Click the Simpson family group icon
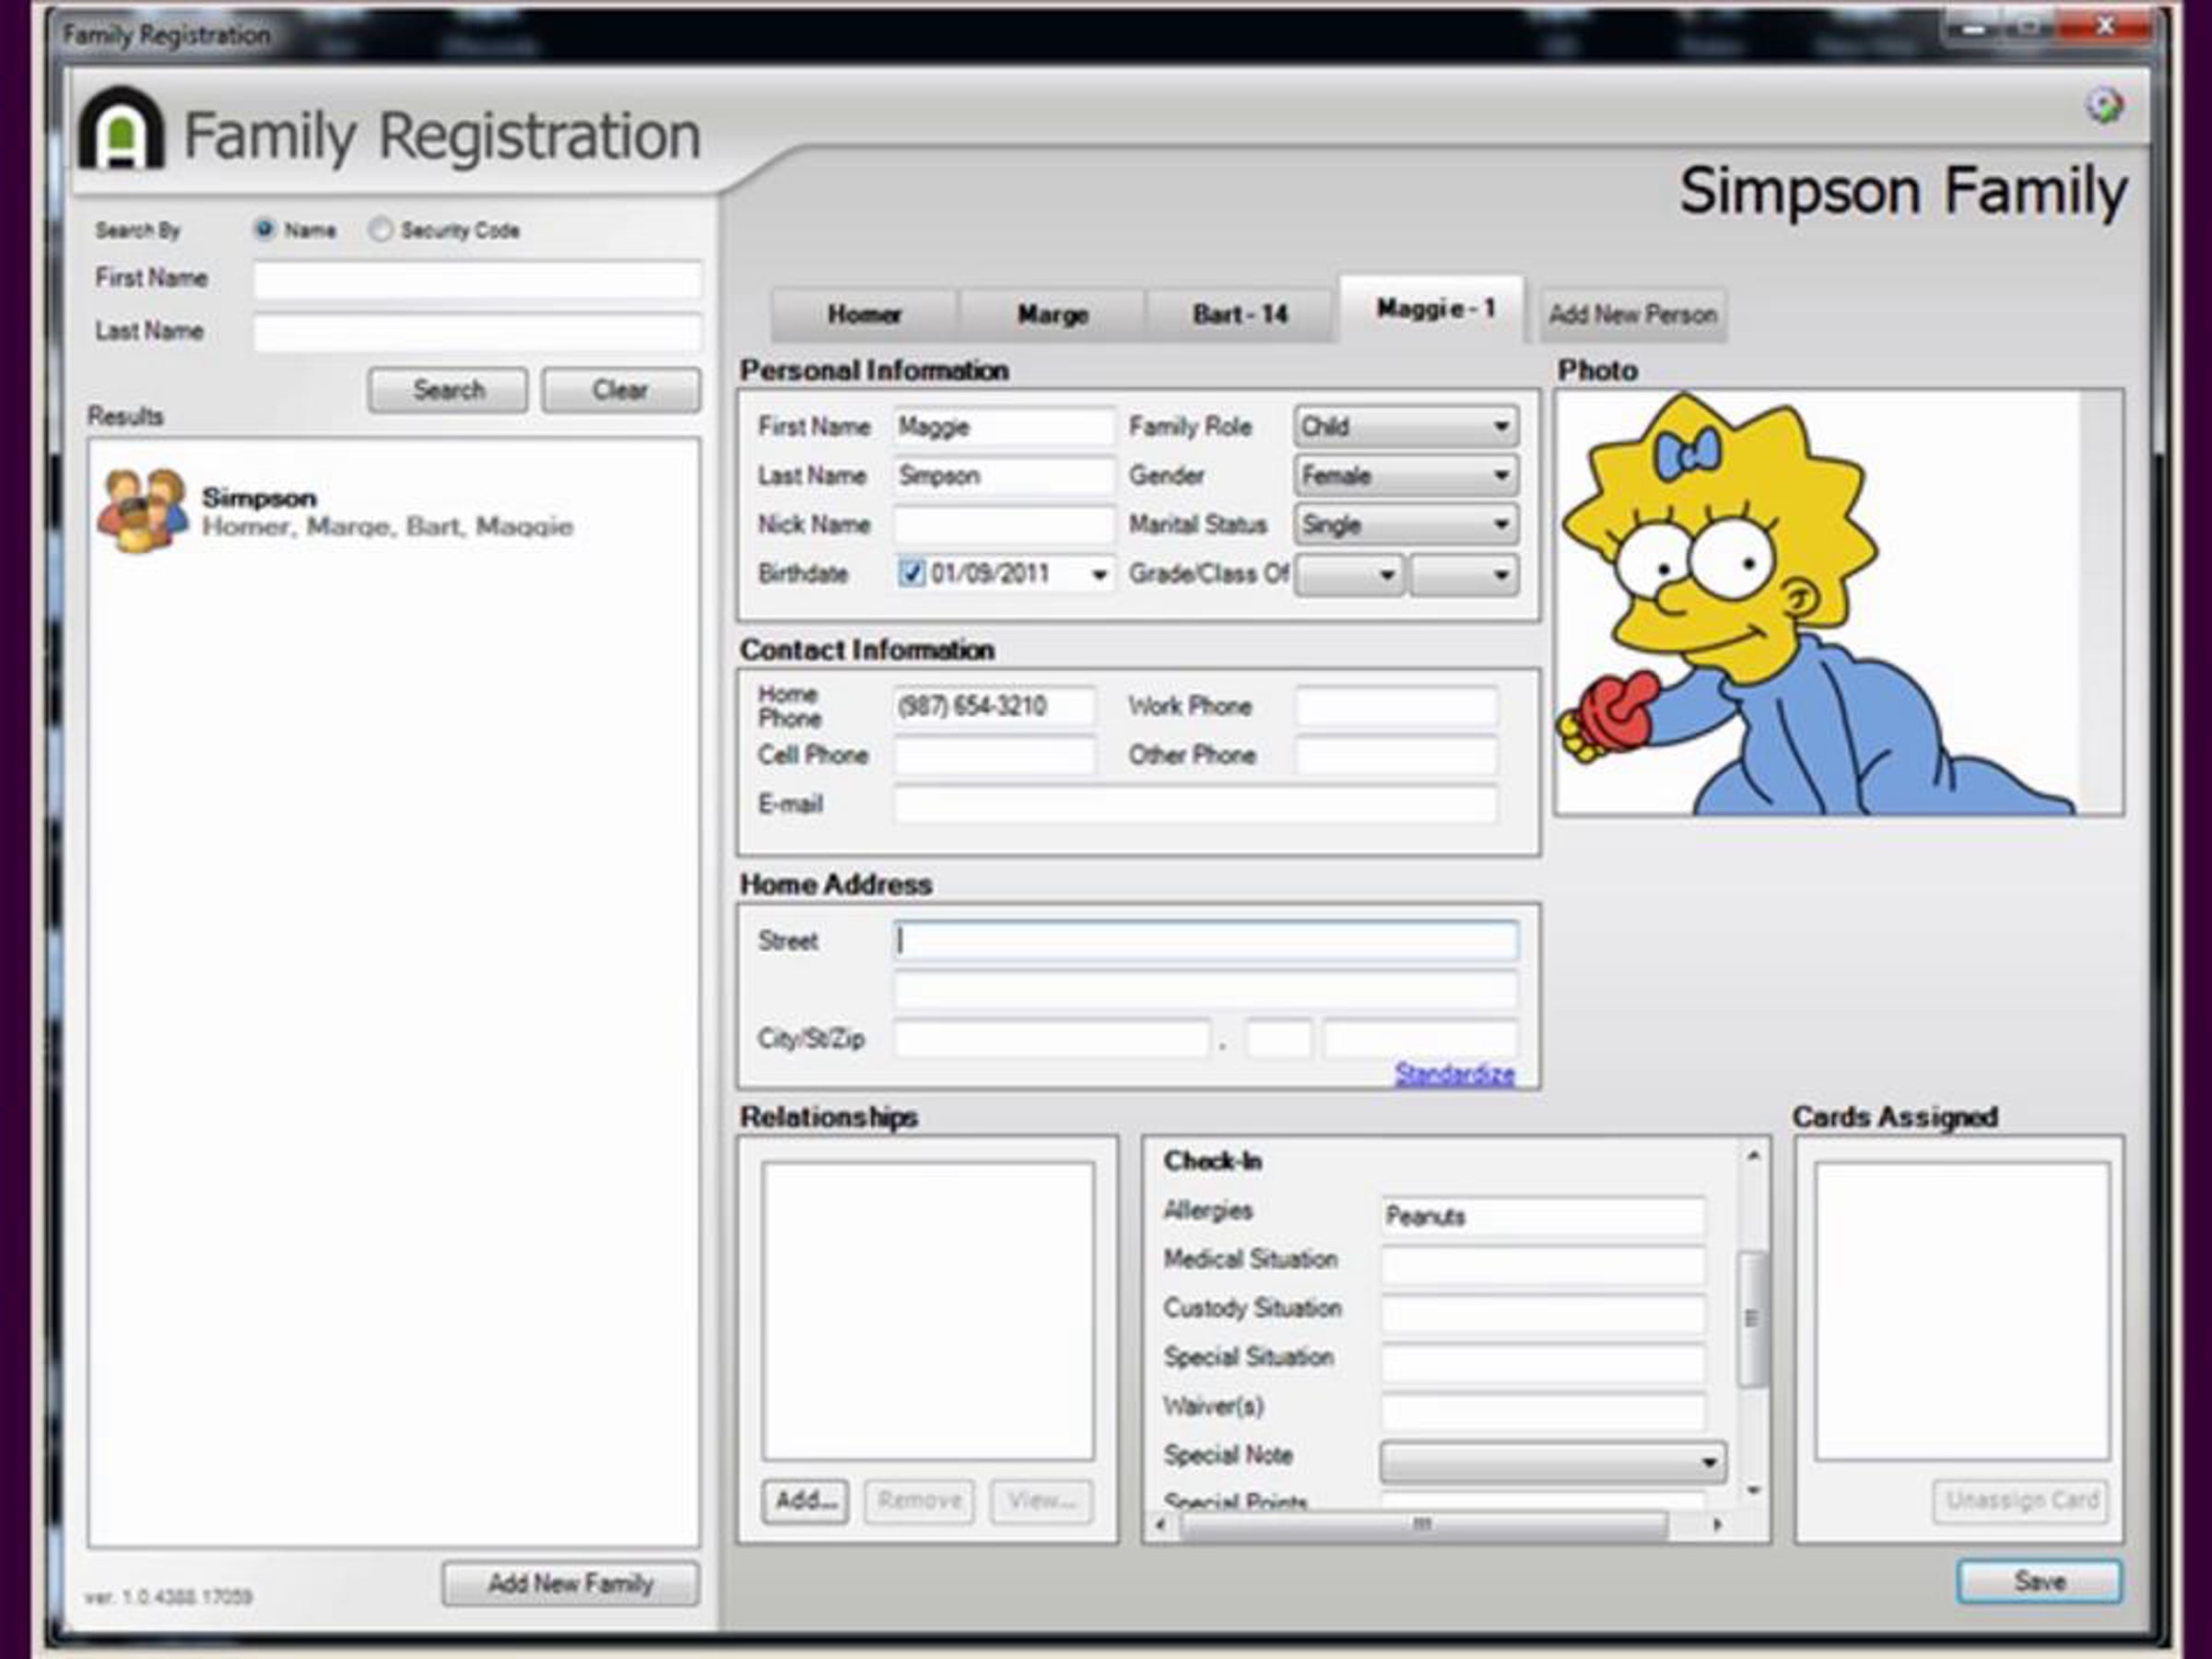The width and height of the screenshot is (2212, 1659). 142,510
